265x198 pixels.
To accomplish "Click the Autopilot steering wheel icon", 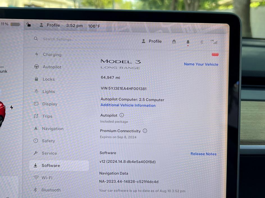I will pyautogui.click(x=36, y=67).
